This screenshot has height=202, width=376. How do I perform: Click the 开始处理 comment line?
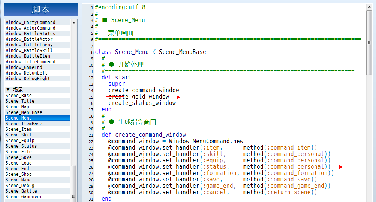123,65
